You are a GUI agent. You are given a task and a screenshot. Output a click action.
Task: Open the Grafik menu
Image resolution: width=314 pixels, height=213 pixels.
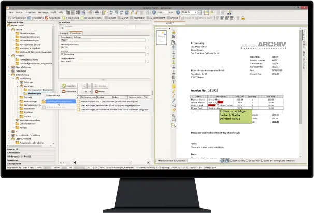(53, 12)
